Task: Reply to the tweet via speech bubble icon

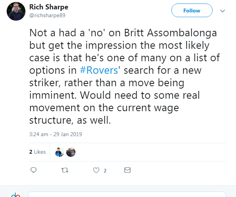Action: tap(34, 170)
